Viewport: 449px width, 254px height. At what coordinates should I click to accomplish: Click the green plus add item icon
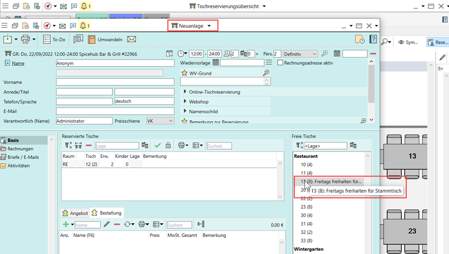click(x=66, y=225)
